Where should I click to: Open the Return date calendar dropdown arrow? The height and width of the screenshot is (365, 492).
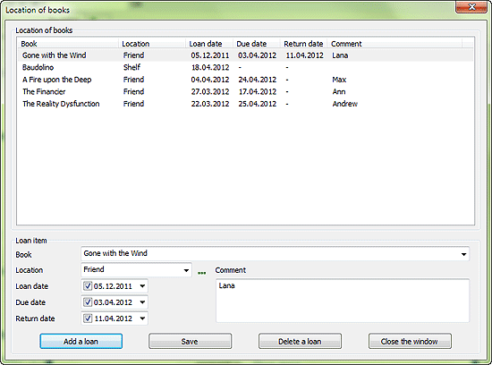tap(142, 318)
